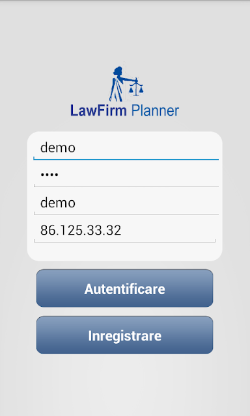Click the gray underline beneath the password dots
Screen dimensions: 250x416
(126, 187)
